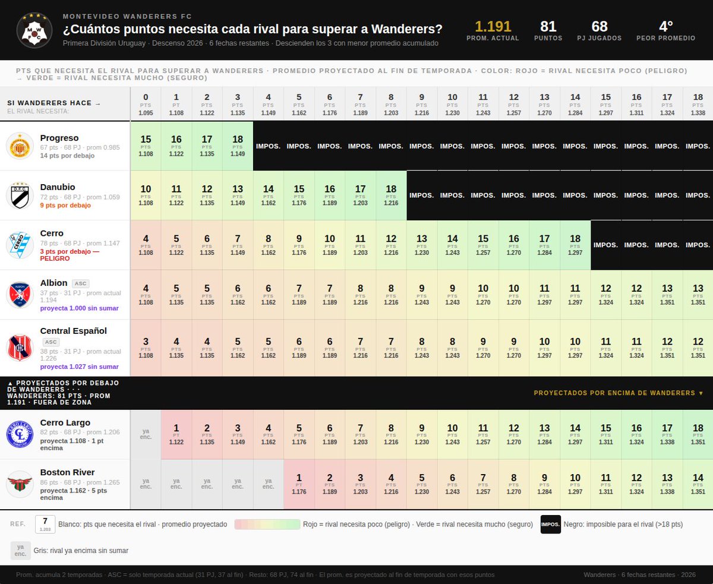Select column header '9 PTS 1.216'
713x584 pixels.
coord(422,104)
